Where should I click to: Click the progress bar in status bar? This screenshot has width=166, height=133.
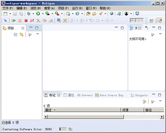[x=63, y=129]
